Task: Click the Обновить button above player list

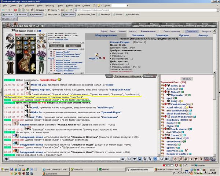Action: click(x=187, y=79)
